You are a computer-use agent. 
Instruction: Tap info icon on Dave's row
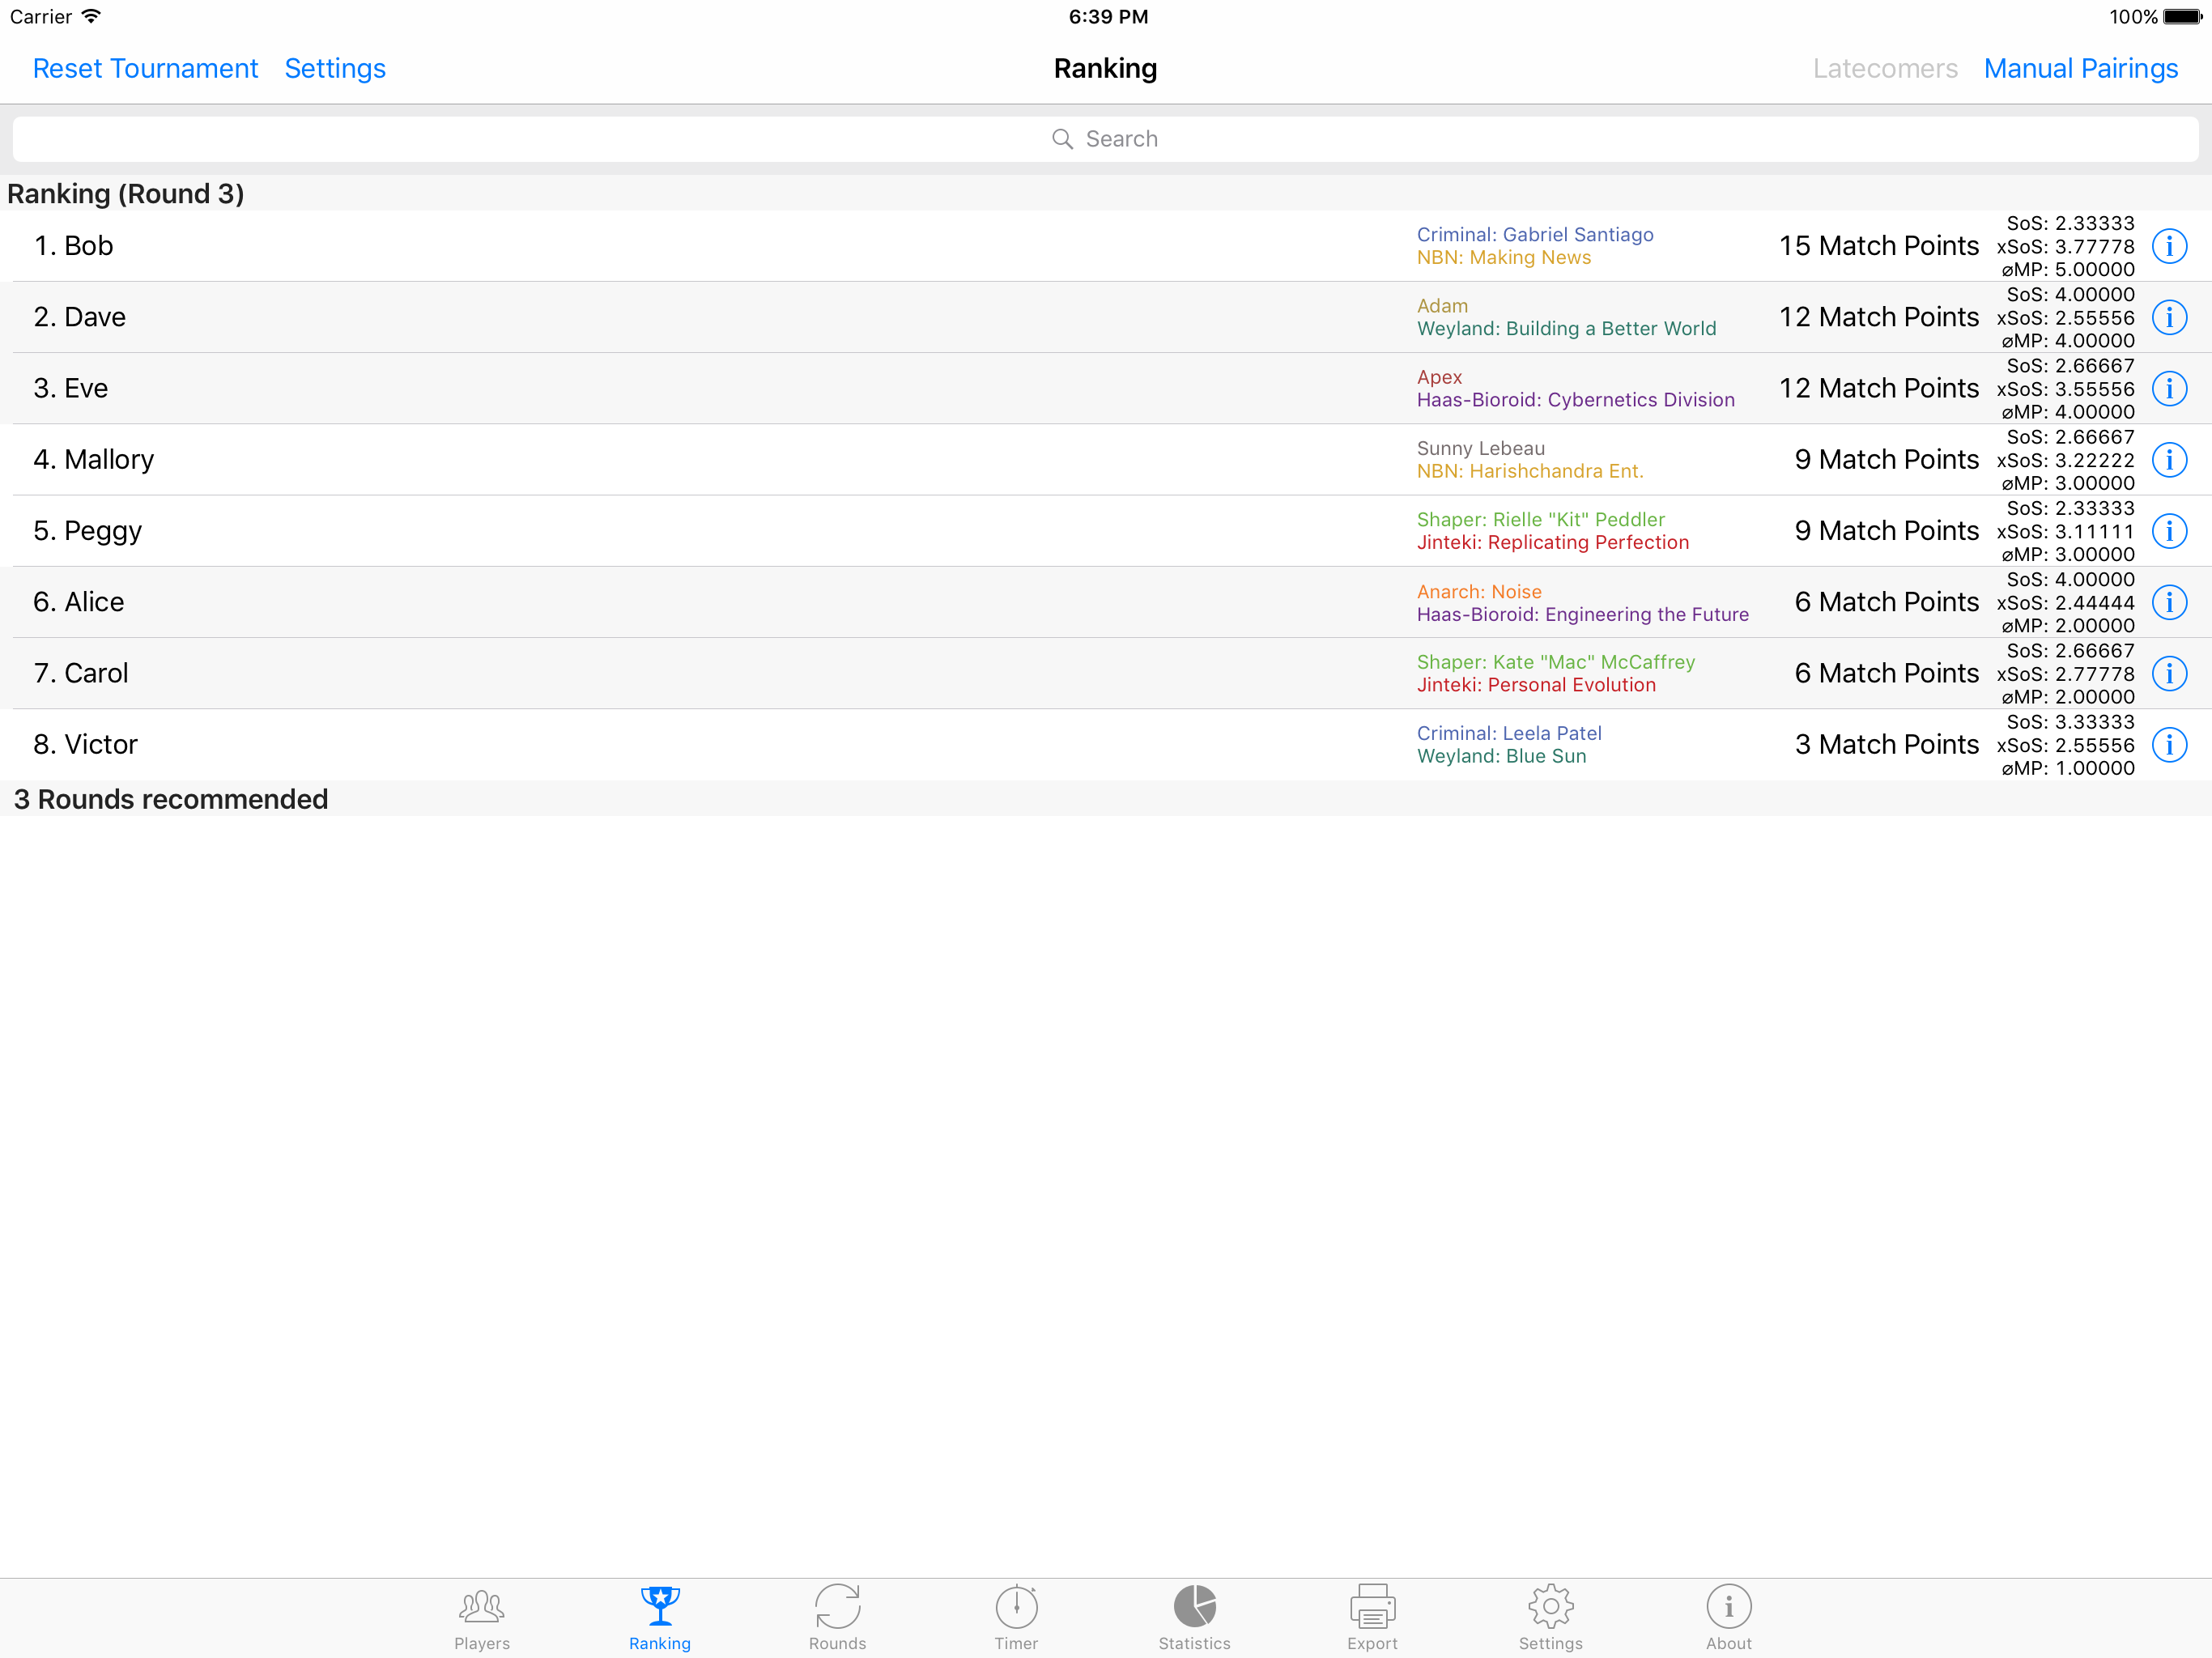[x=2168, y=317]
